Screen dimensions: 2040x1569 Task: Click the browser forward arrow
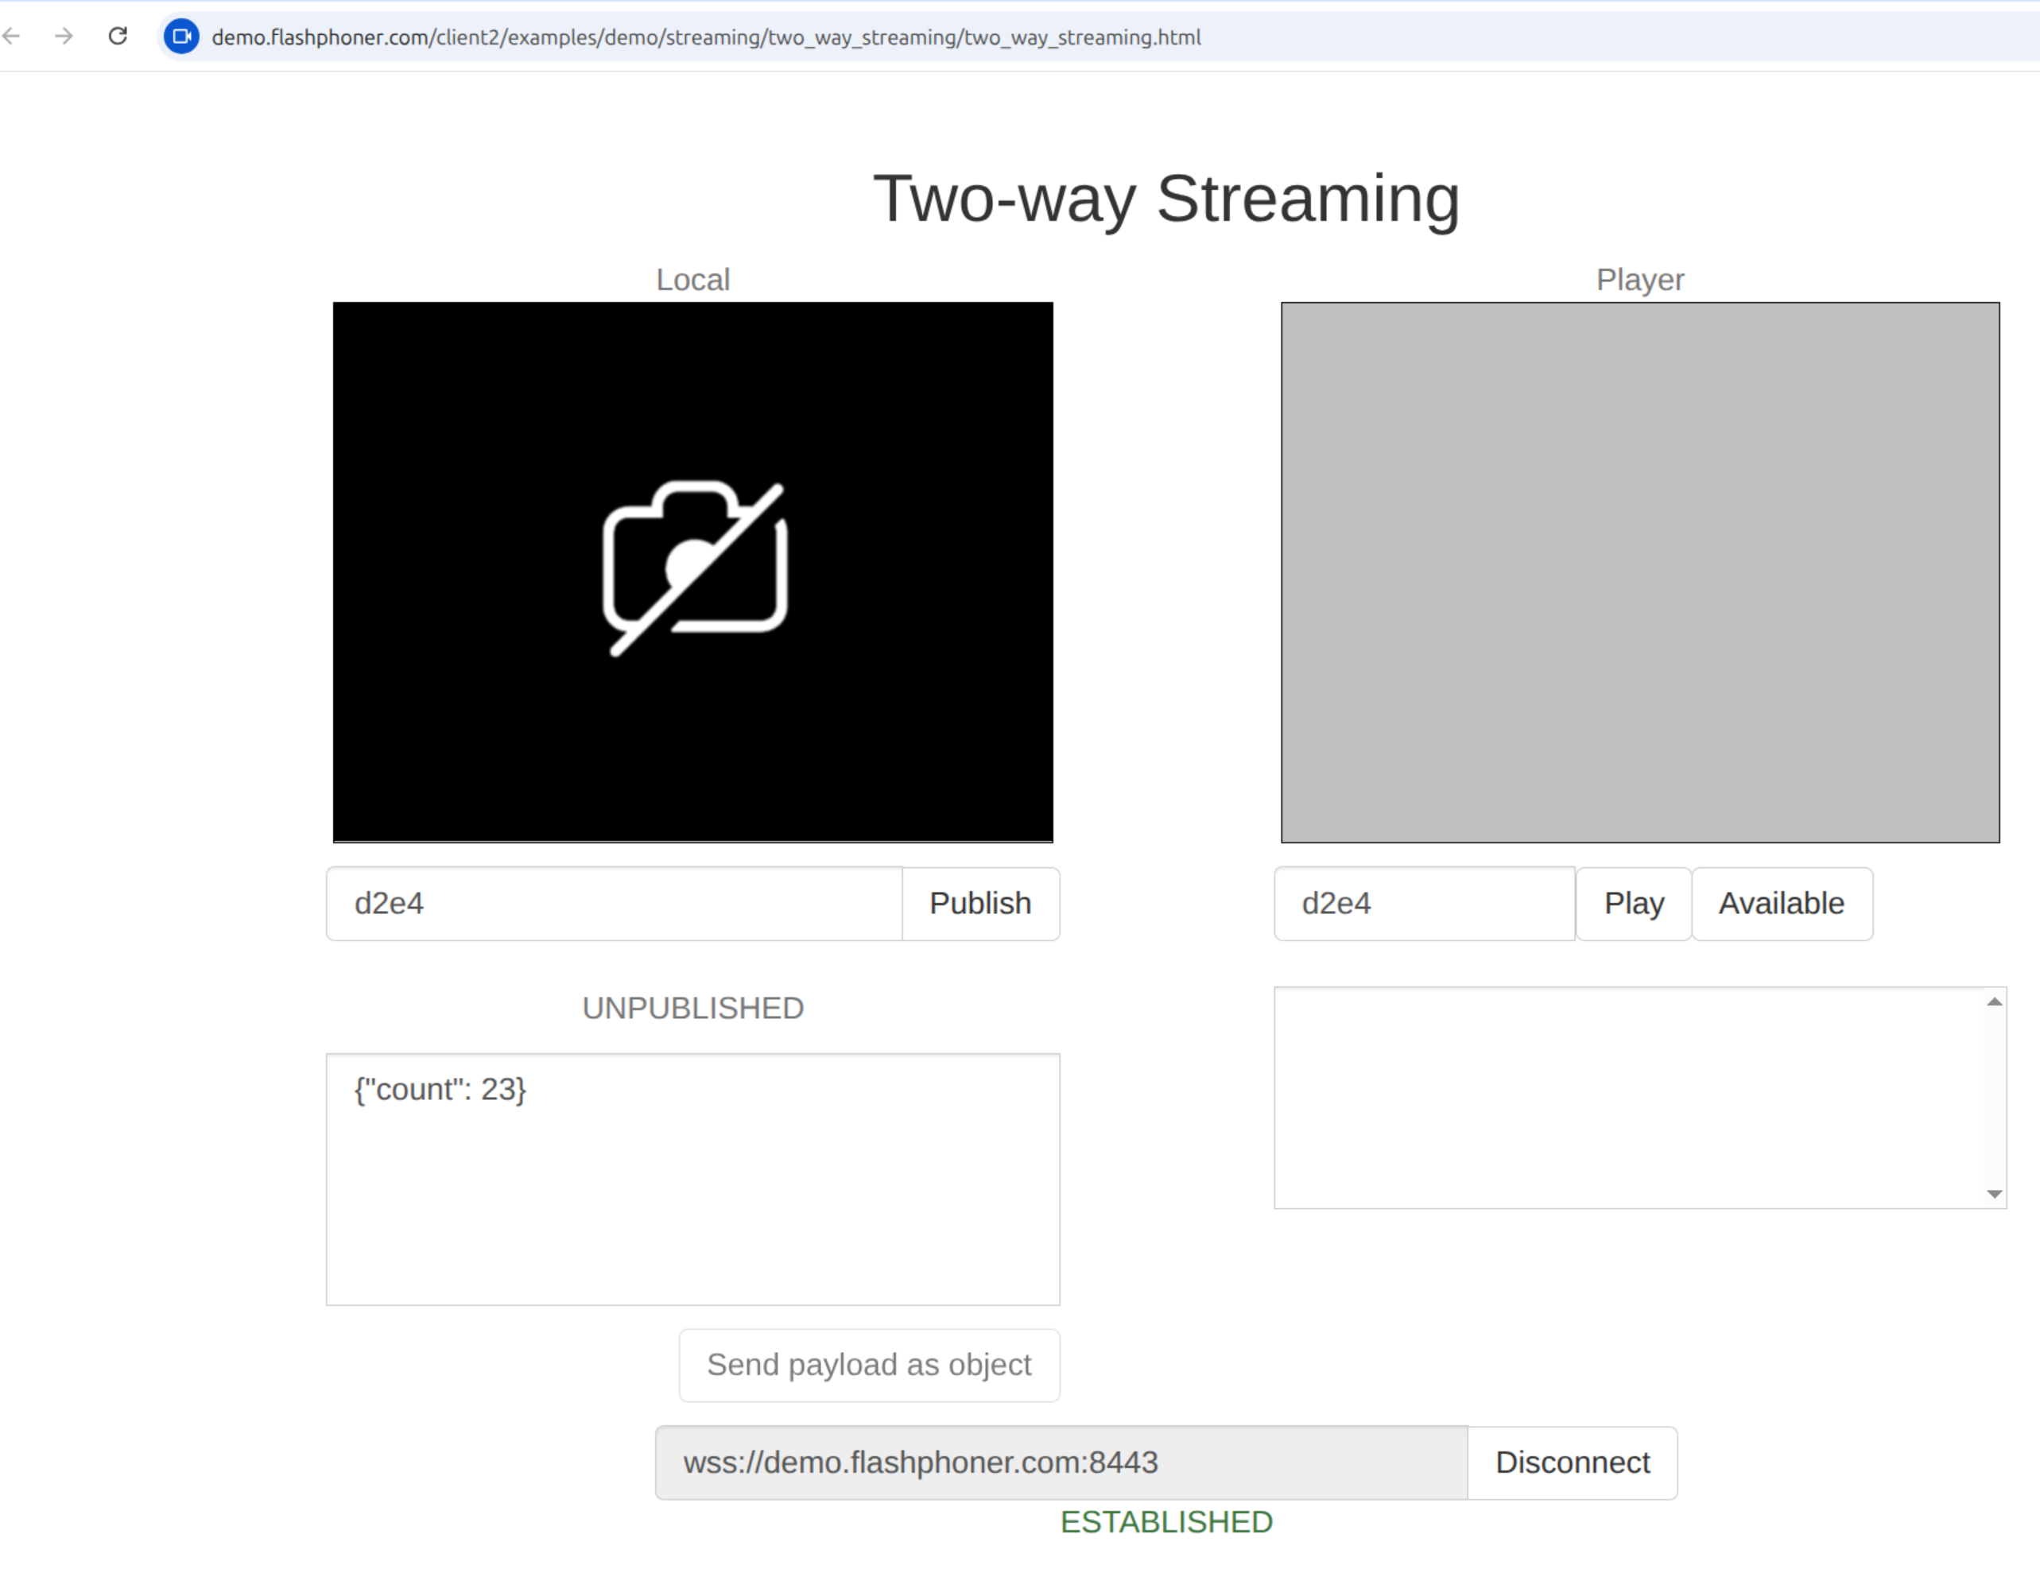click(x=64, y=37)
